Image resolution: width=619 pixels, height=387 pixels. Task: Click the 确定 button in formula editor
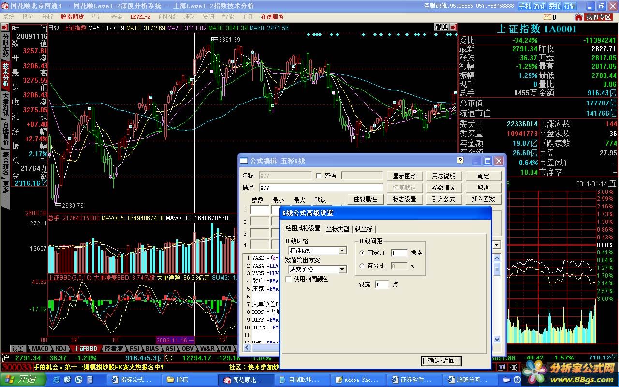483,176
